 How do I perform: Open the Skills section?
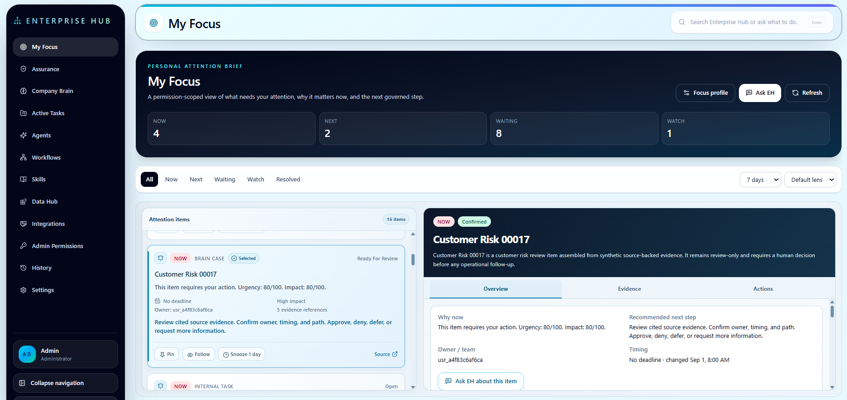[65, 179]
